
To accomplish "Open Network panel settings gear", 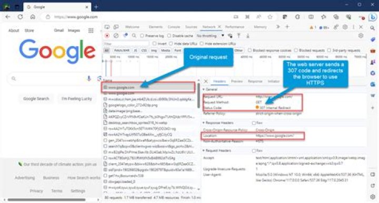I will (361, 36).
